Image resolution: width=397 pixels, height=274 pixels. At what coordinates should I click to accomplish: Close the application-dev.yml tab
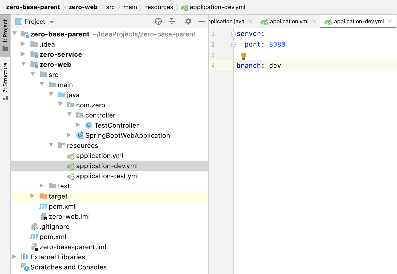(x=390, y=21)
